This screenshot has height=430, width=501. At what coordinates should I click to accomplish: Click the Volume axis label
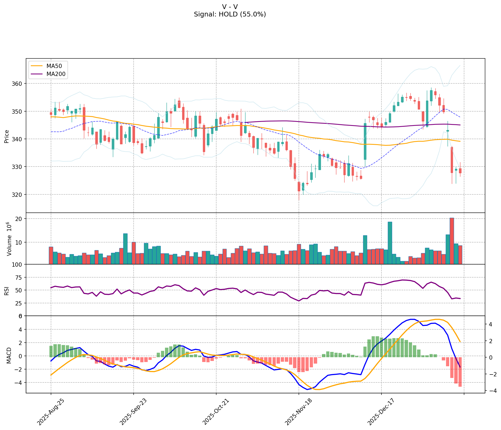pos(9,239)
